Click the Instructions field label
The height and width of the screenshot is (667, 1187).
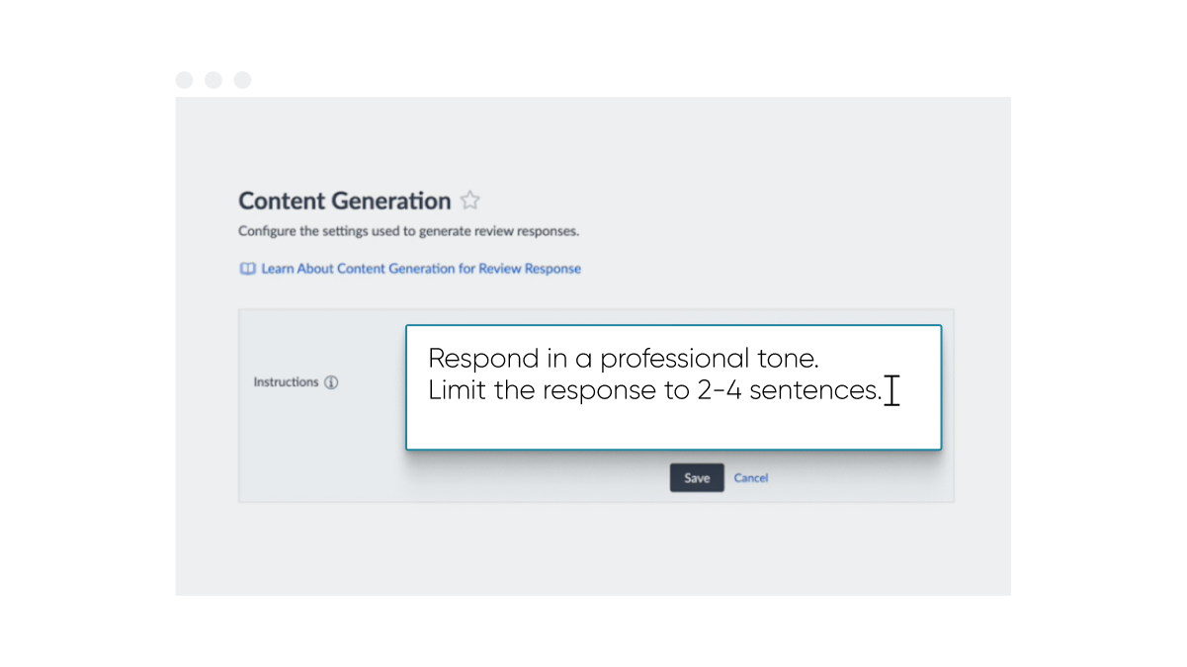click(x=286, y=382)
